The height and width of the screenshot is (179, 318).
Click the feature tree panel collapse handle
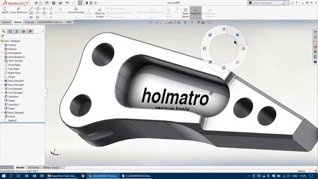point(46,92)
